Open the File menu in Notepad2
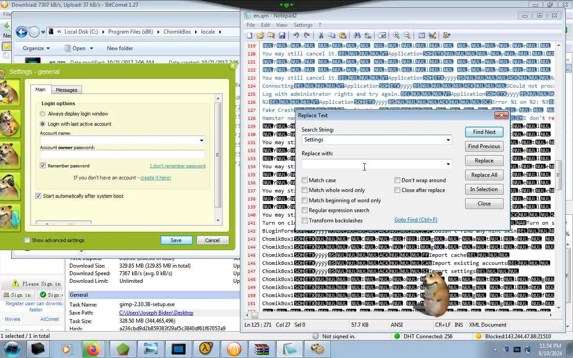 tap(251, 25)
